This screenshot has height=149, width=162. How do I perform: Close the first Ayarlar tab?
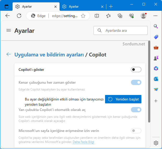click(x=55, y=7)
